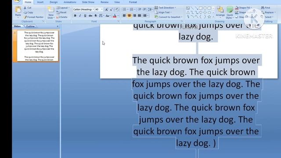Click the Grow Font icon
Image resolution: width=281 pixels, height=158 pixels.
[x=106, y=10]
